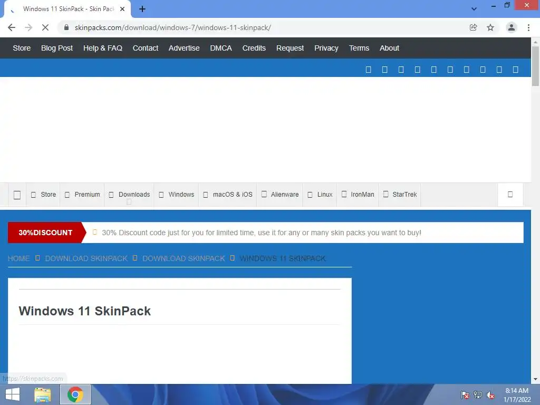Go back to the previous page
Screen dimensions: 540x405
(x=12, y=27)
